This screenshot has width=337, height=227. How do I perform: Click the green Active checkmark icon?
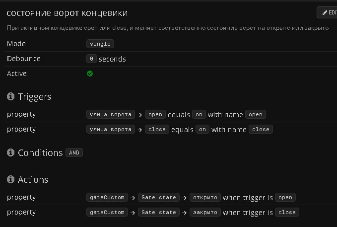click(90, 74)
